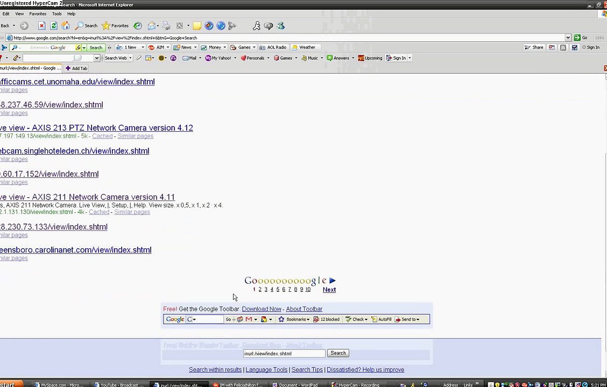Open AXIS 211 Network Camera result
The height and width of the screenshot is (387, 607).
click(x=88, y=197)
